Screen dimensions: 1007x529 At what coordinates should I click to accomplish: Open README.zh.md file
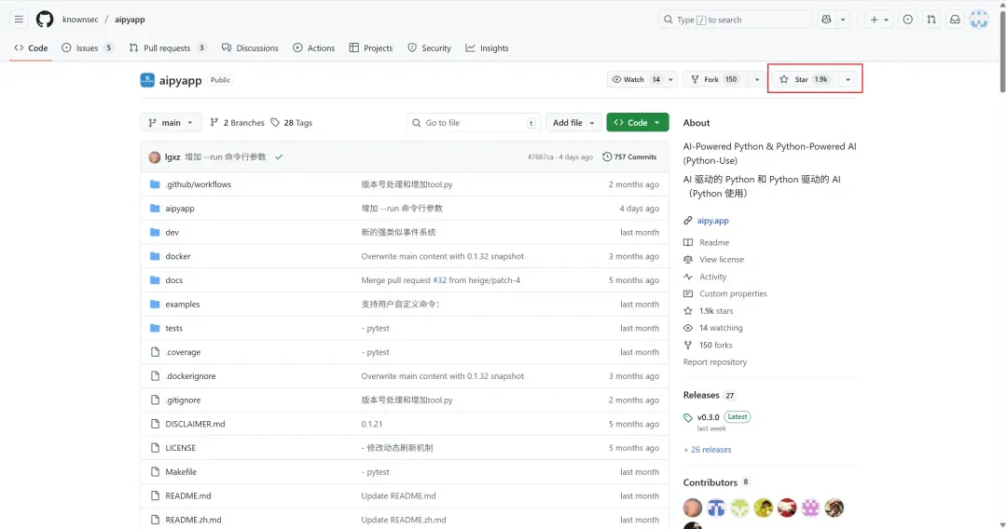pos(193,520)
